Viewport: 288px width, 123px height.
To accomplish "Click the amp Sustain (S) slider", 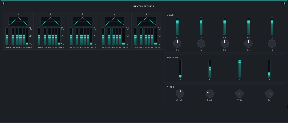I will (240, 69).
